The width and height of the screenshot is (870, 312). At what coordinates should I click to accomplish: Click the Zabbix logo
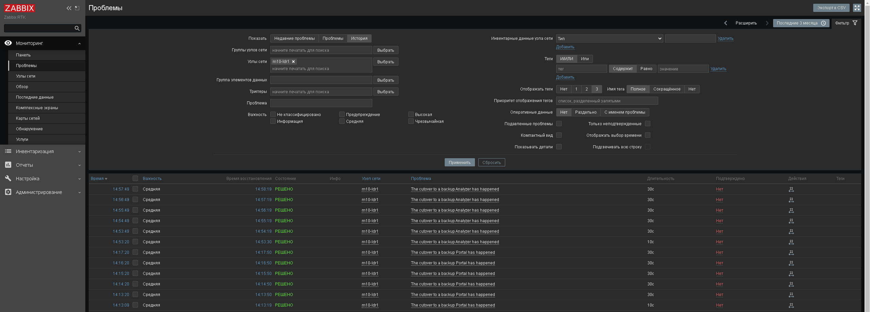click(x=19, y=8)
